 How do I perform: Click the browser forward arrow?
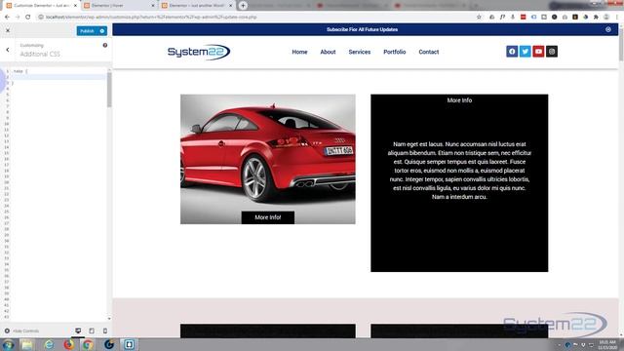click(x=18, y=18)
